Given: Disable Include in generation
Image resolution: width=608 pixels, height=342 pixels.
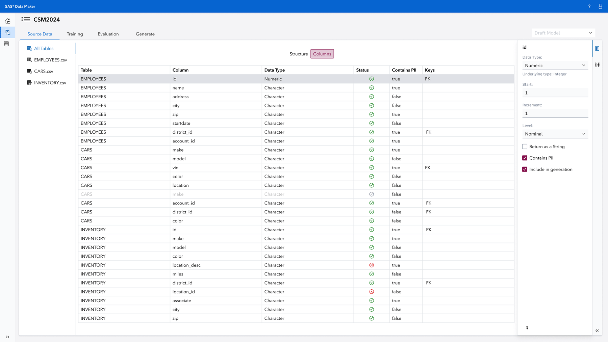Looking at the screenshot, I should [525, 169].
